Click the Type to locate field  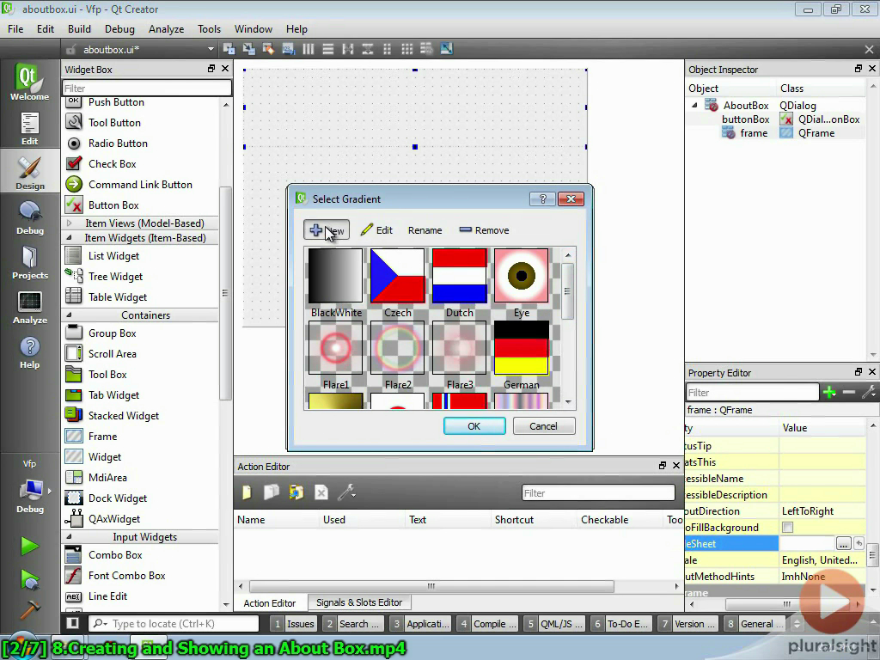point(174,624)
